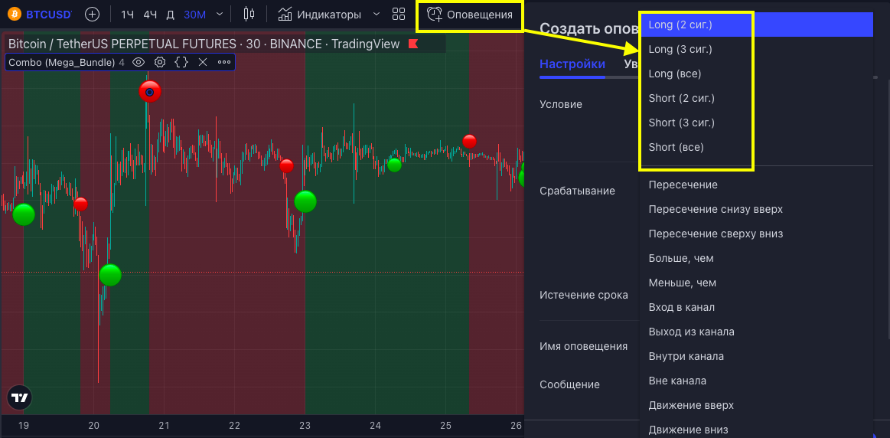
Task: Select Выход из канала condition
Action: coord(755,332)
